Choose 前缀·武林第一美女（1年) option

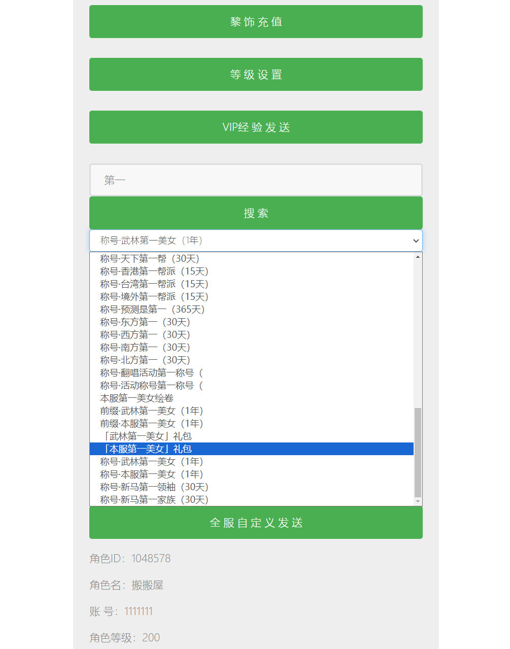(x=152, y=411)
